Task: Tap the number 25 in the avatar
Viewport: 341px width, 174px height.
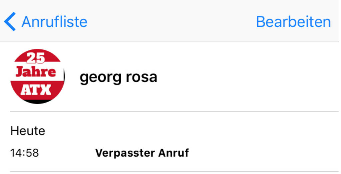Action: tap(36, 58)
